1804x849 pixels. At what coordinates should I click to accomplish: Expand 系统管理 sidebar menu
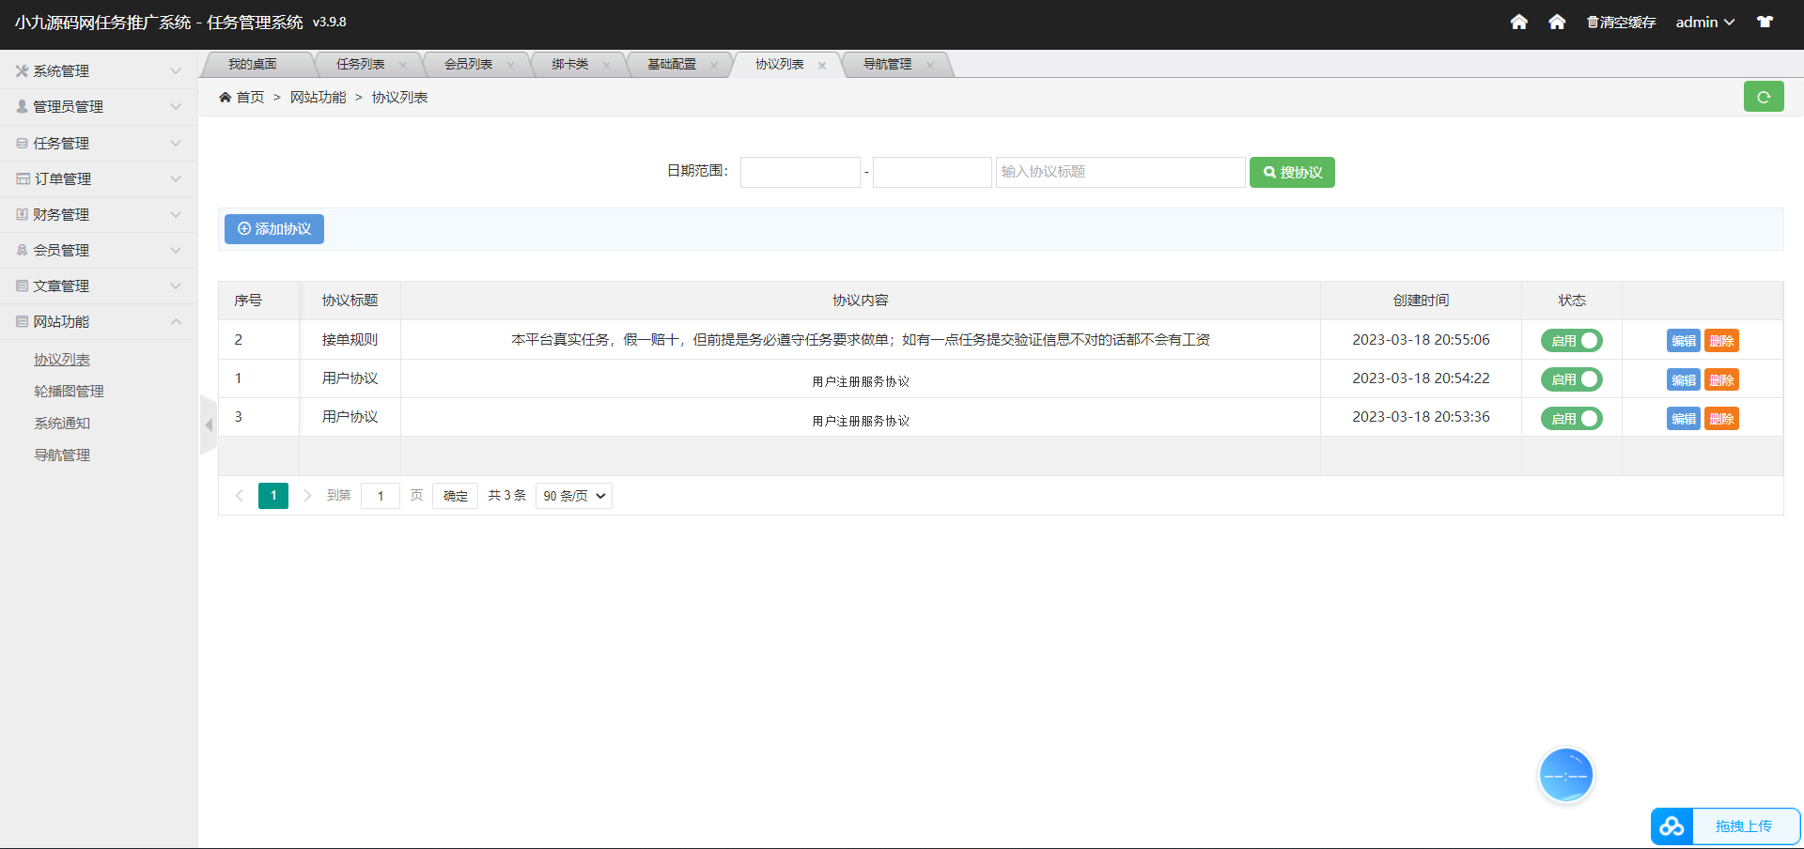pos(99,71)
